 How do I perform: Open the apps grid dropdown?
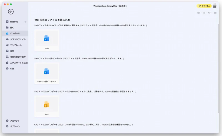point(205,13)
